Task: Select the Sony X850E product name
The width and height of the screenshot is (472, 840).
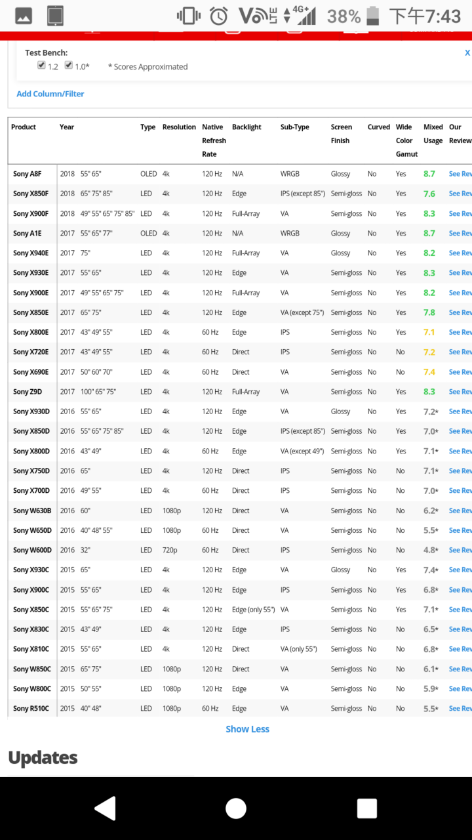Action: click(x=31, y=312)
